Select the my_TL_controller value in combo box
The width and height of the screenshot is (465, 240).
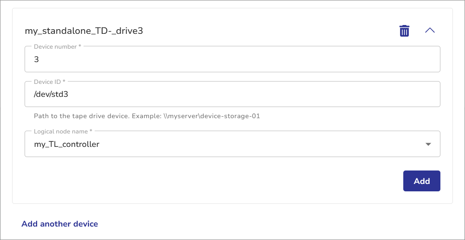[67, 144]
